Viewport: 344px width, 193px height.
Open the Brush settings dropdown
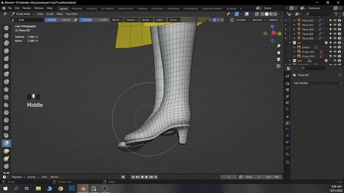(117, 20)
